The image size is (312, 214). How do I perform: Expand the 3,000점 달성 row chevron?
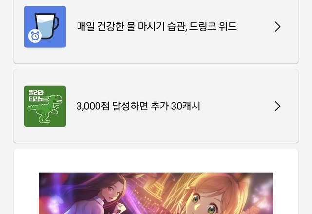(x=277, y=106)
